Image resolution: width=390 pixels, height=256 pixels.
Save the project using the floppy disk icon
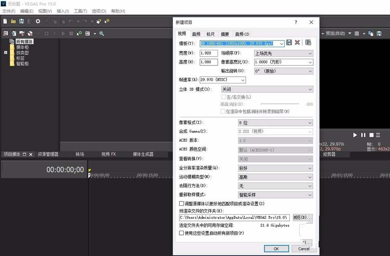(x=21, y=21)
